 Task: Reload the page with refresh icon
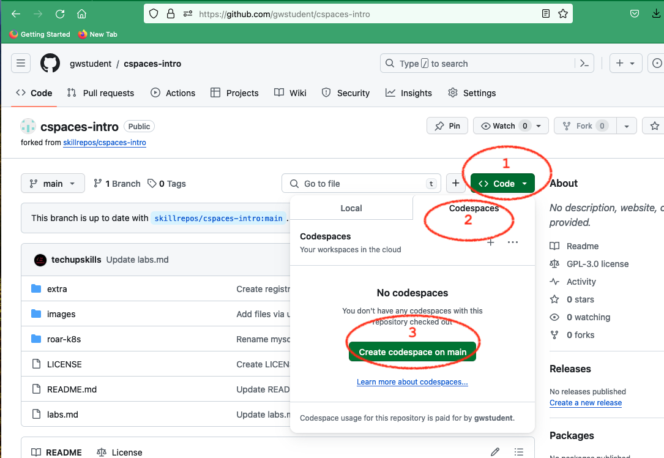(x=60, y=14)
